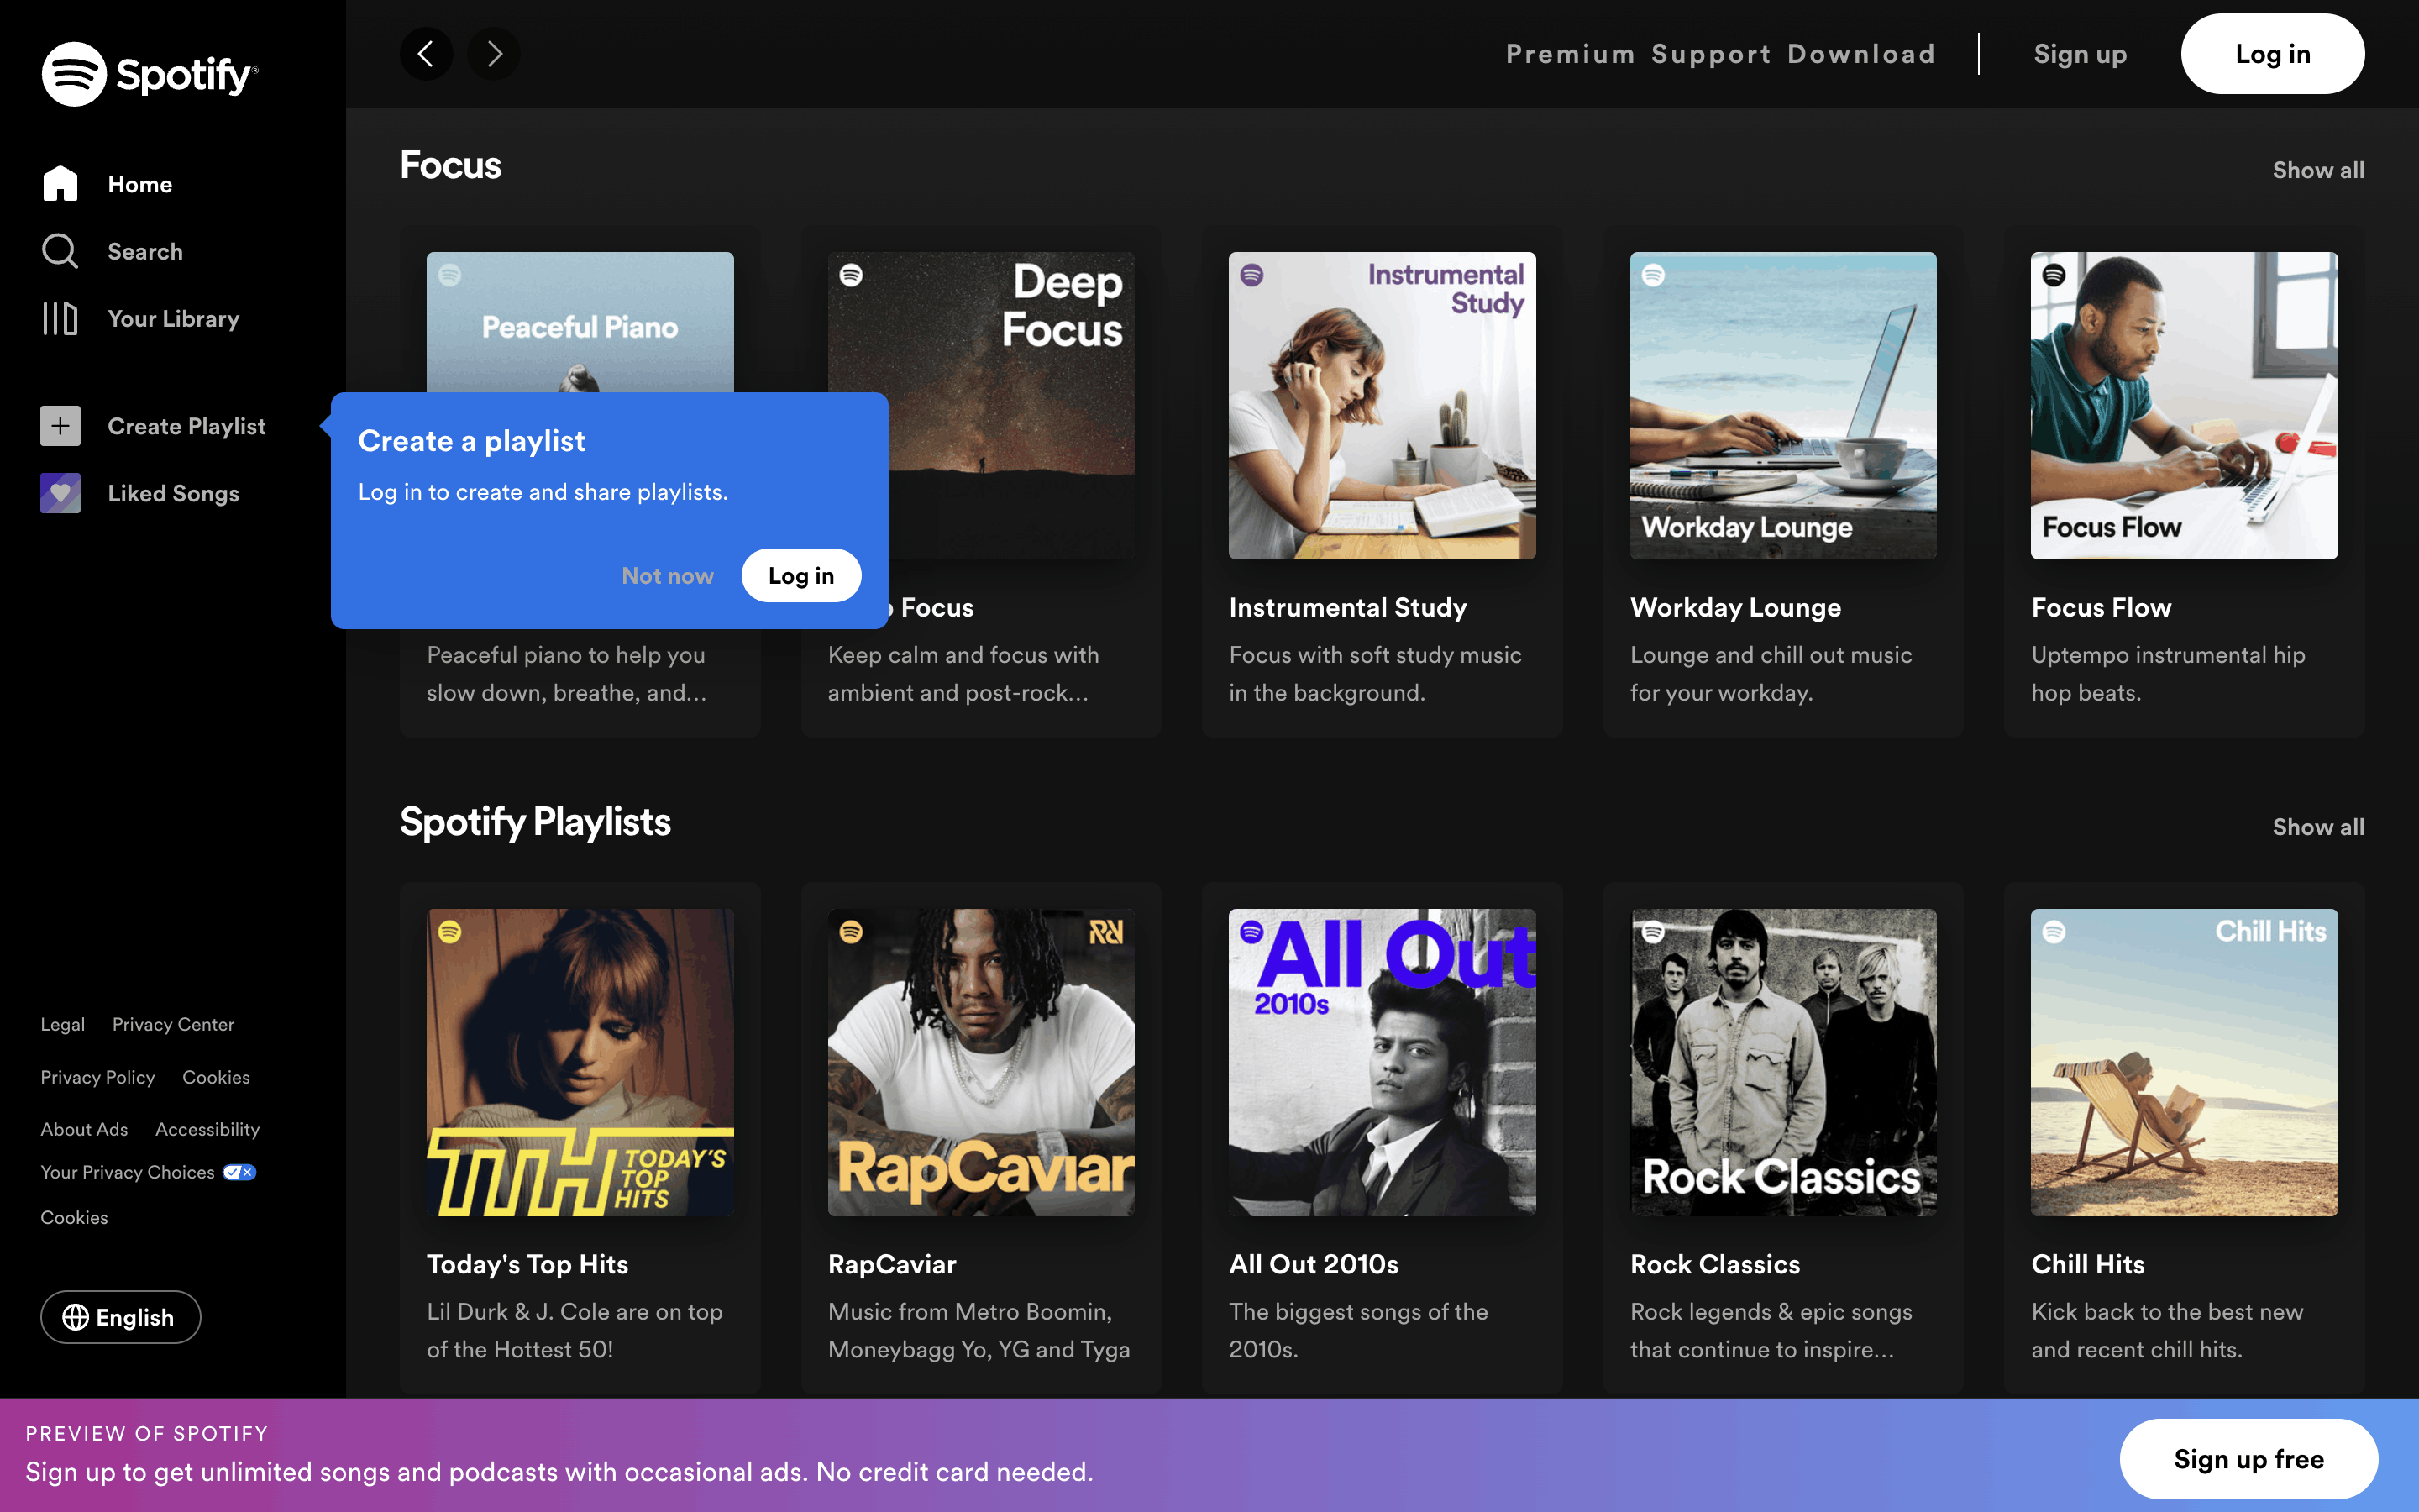Open the About Ads link

[84, 1129]
